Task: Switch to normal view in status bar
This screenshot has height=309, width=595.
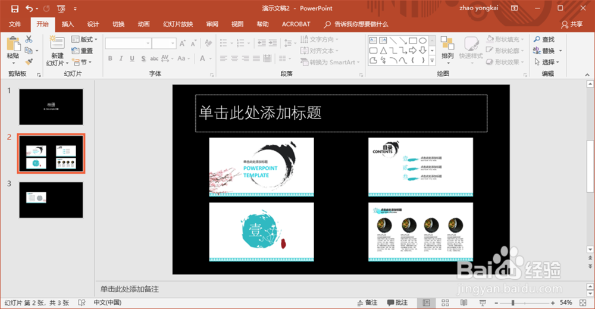Action: tap(427, 302)
